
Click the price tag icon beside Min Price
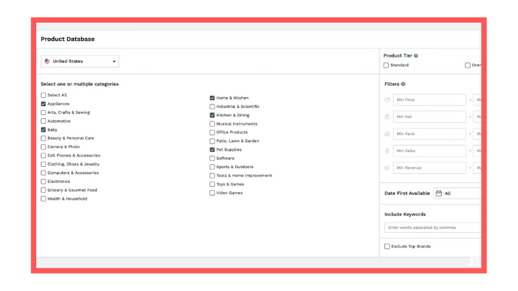pos(387,100)
